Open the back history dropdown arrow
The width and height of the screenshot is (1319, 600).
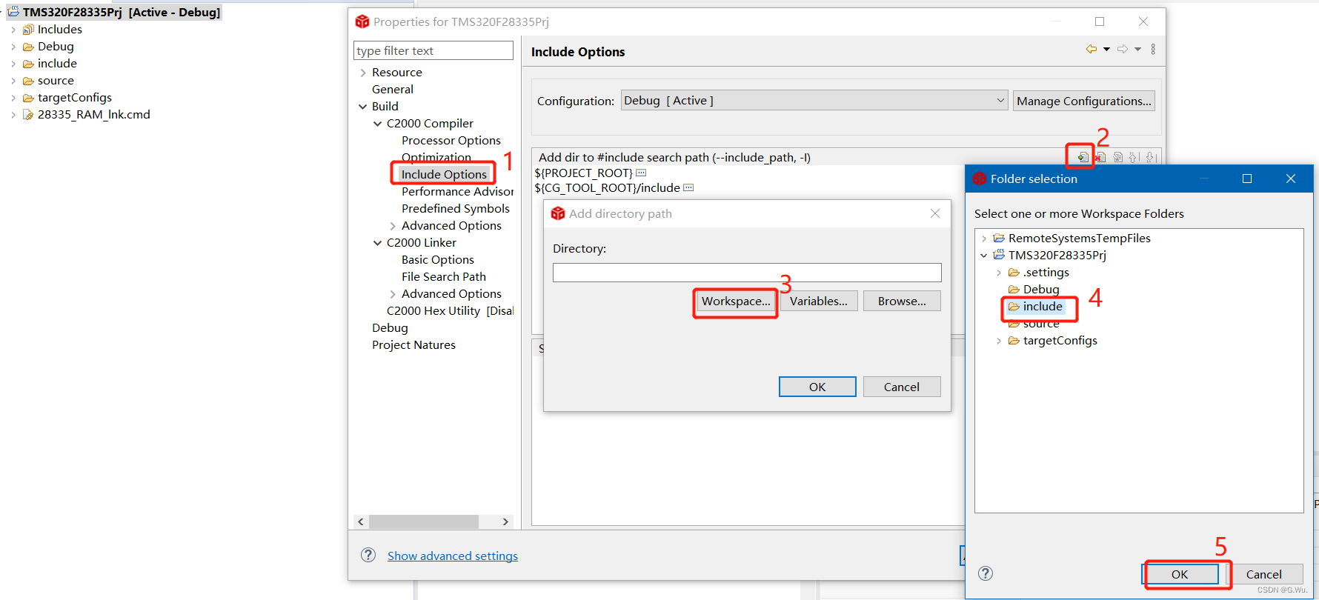1106,49
